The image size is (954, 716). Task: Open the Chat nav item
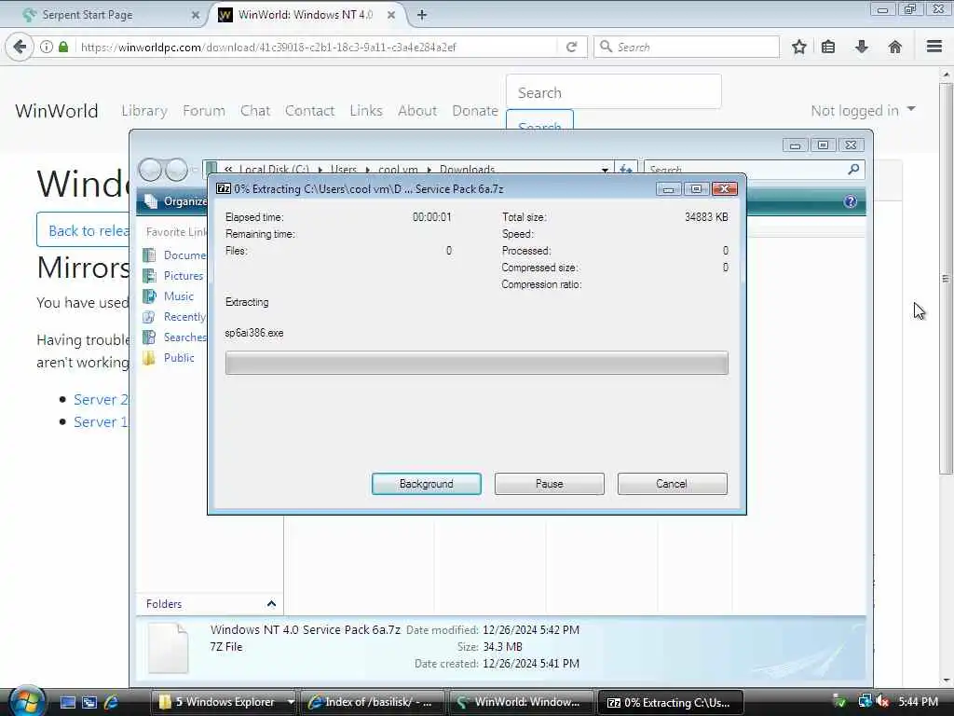[255, 111]
